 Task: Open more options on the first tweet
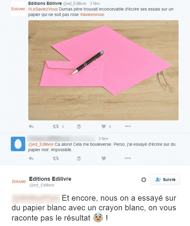128,126
